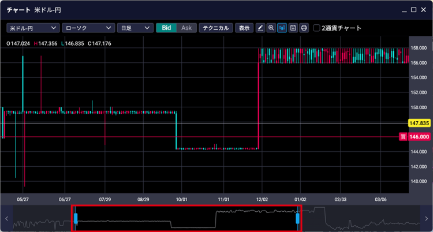This screenshot has height=232, width=433.
Task: Open the テクニカル menu
Action: [x=216, y=28]
